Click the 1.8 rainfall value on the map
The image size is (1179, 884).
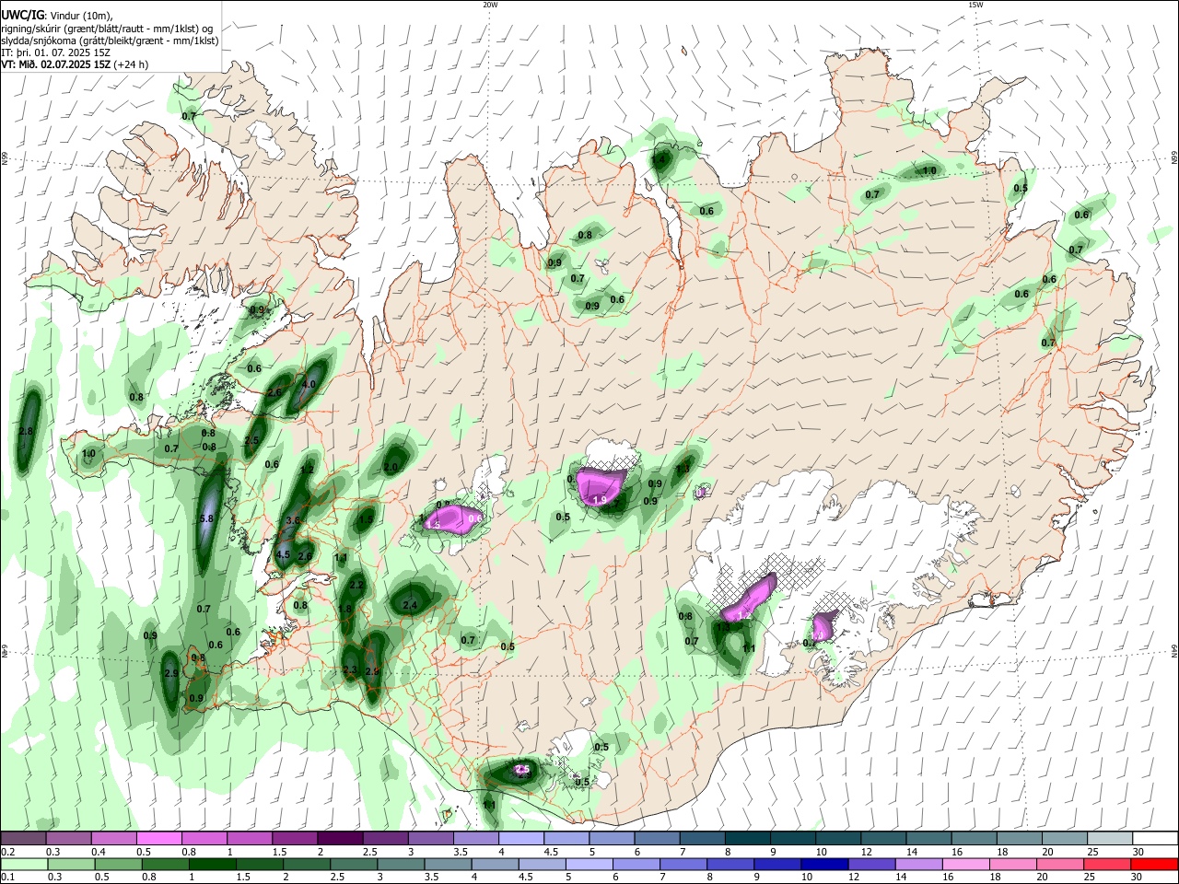click(345, 610)
